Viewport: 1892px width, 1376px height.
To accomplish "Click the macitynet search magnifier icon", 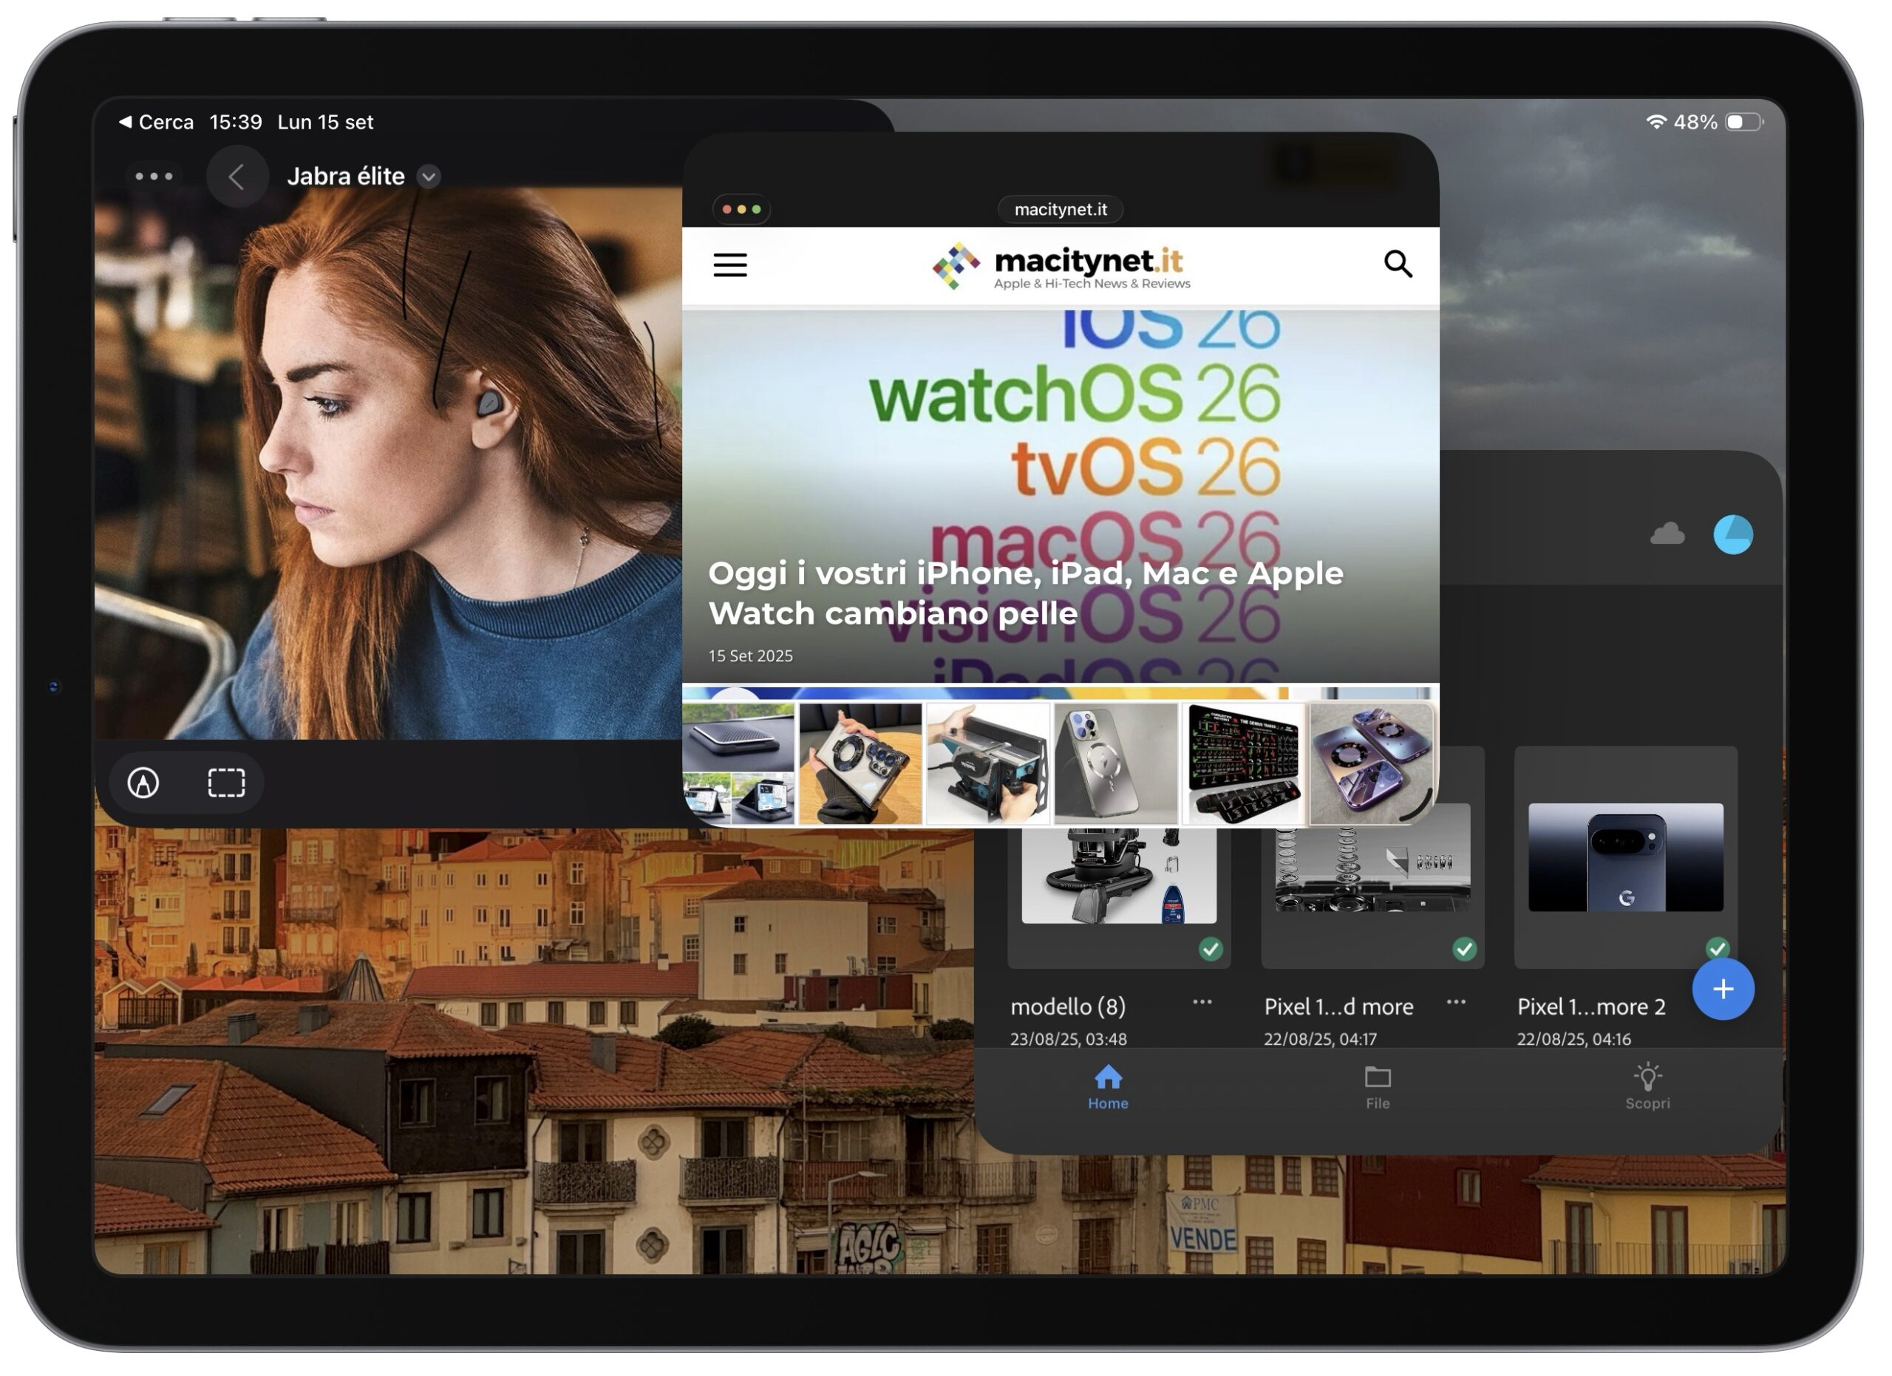I will (x=1401, y=265).
